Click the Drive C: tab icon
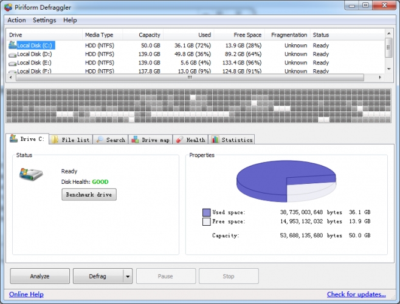 click(13, 138)
